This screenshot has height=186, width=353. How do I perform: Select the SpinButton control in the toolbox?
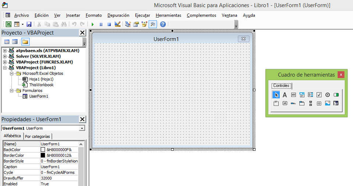coord(319,103)
